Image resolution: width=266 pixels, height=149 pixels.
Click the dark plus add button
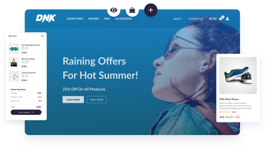[x=151, y=10]
